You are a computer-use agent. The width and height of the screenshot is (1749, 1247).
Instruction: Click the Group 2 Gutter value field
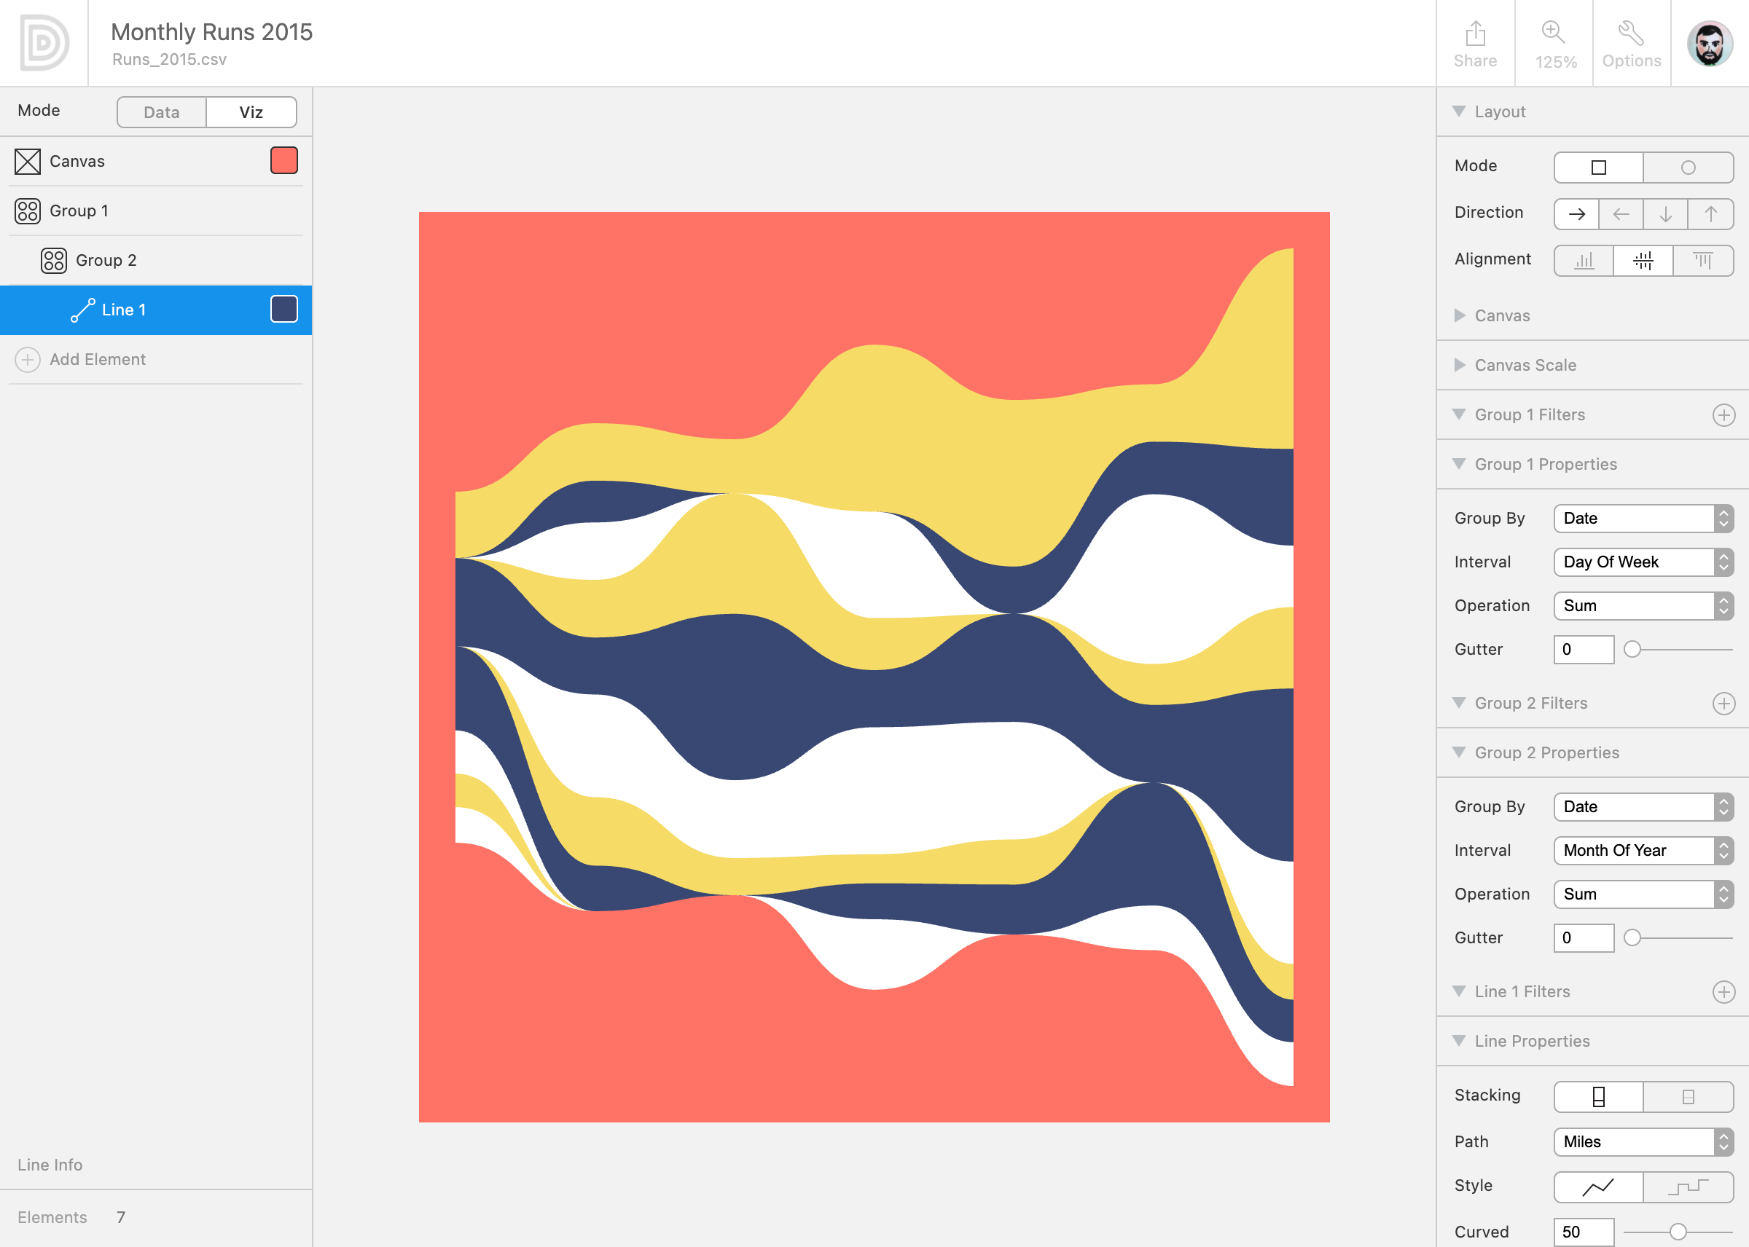coord(1584,938)
